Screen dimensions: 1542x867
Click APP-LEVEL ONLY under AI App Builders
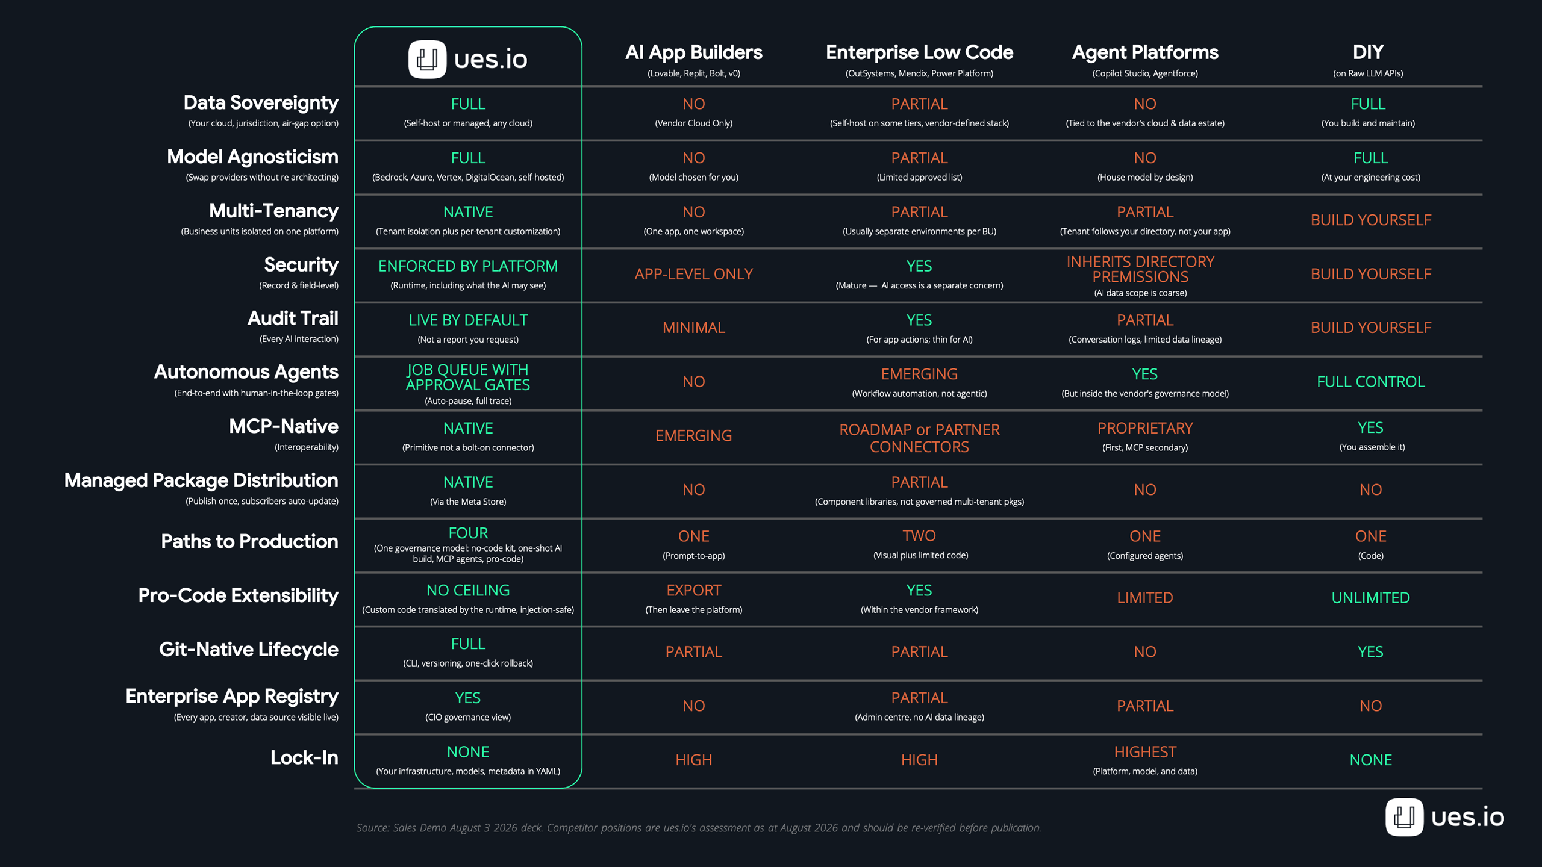694,274
